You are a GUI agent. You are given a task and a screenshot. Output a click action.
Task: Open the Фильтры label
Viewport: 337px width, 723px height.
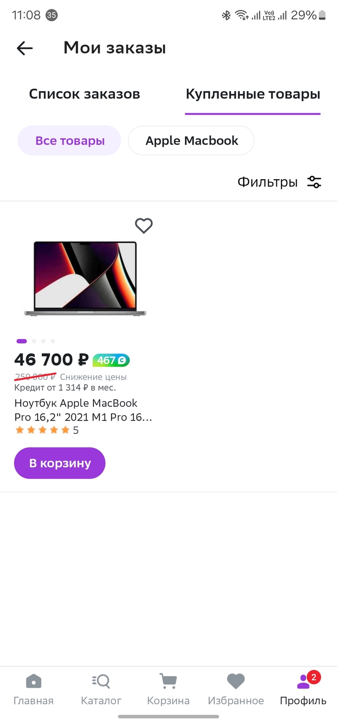[267, 182]
